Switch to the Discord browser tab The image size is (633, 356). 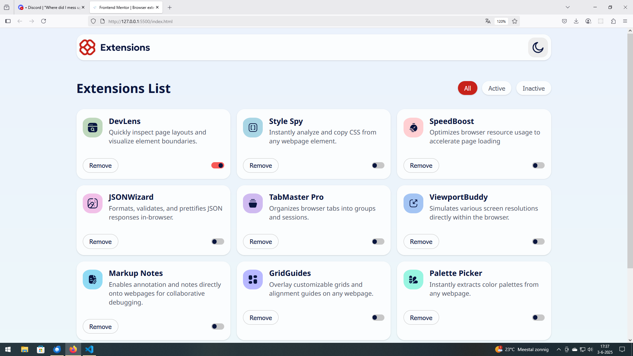click(49, 7)
